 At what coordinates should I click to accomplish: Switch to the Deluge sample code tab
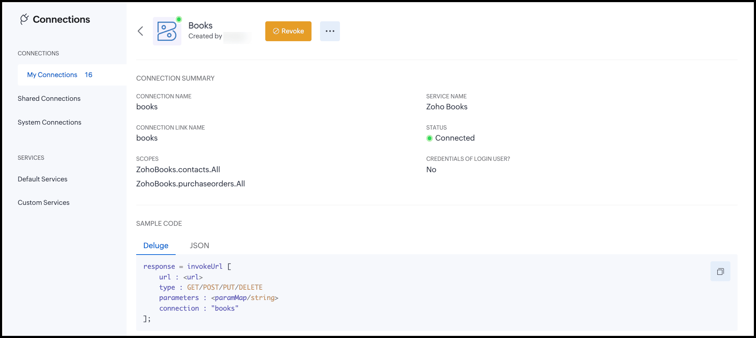click(x=156, y=246)
